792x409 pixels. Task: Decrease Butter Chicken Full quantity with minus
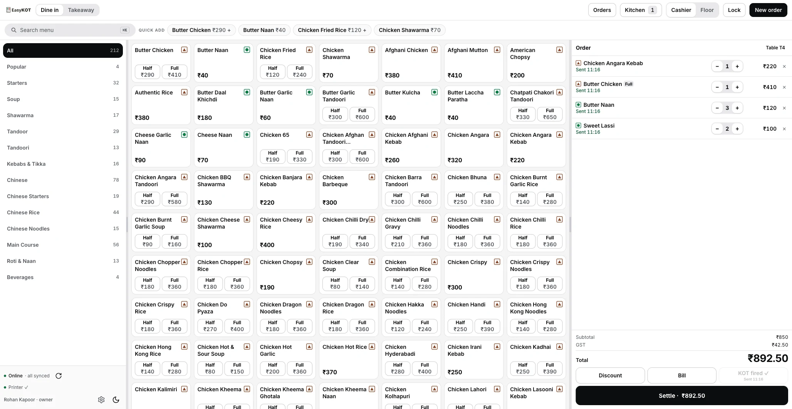coord(717,87)
